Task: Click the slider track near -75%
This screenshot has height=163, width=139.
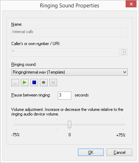Action: [17, 125]
